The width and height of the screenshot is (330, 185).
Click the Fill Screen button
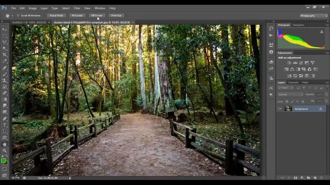coord(97,15)
